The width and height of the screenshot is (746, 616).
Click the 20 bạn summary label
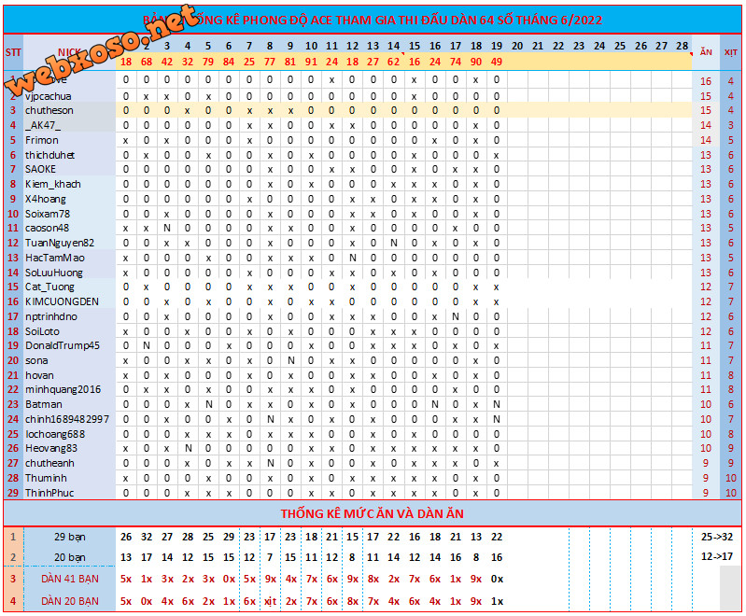[x=69, y=557]
